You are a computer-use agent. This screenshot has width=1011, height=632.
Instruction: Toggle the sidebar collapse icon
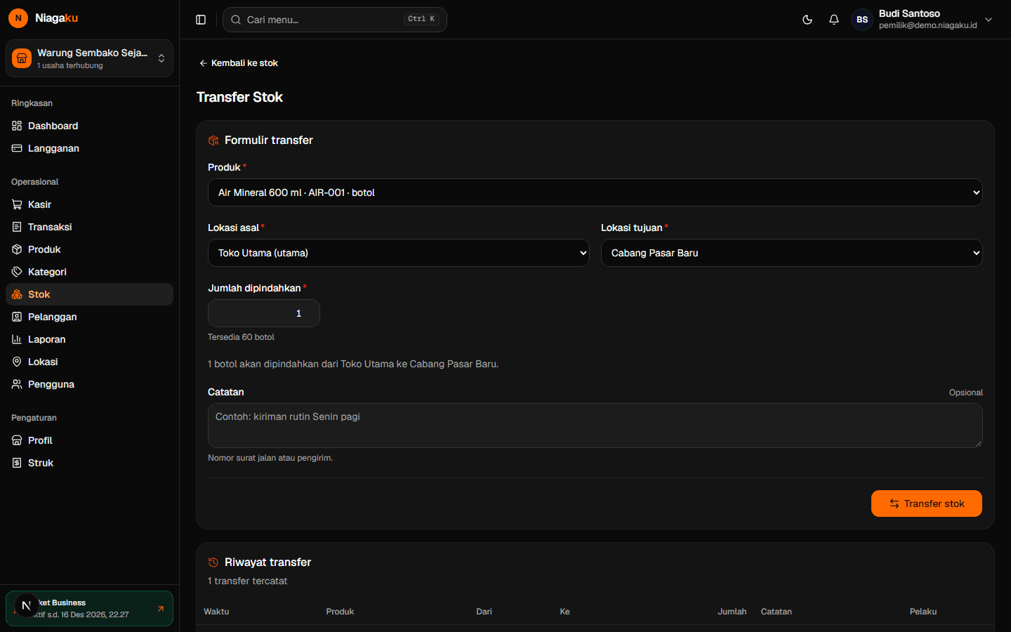(201, 20)
